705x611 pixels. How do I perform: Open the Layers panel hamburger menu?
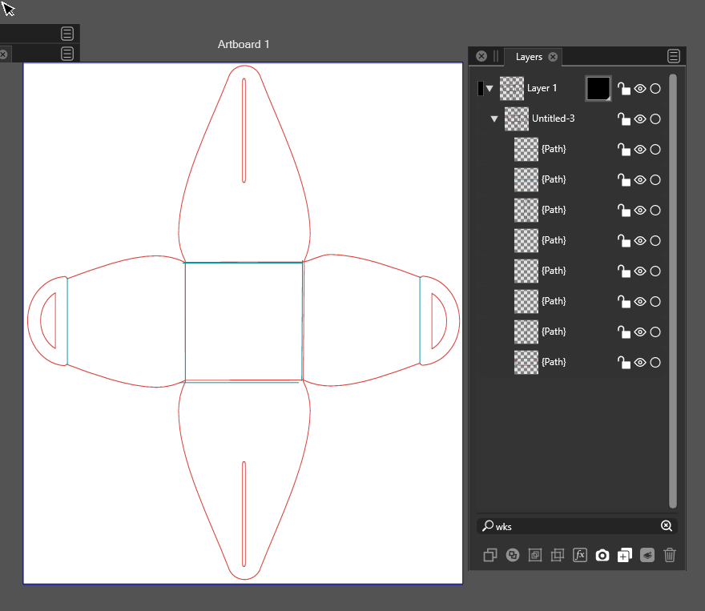tap(674, 56)
